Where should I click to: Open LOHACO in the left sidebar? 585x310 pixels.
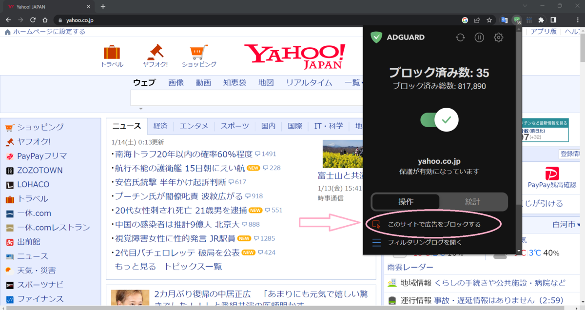coord(33,185)
